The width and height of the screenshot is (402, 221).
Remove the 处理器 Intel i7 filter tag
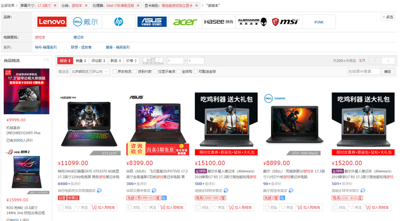click(x=138, y=6)
